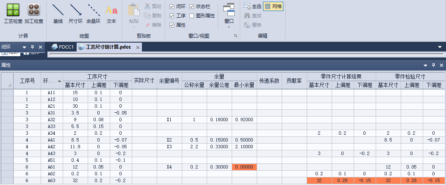Click the 擦除 erase button
Viewport: 446px width, 185px height.
[x=153, y=25]
